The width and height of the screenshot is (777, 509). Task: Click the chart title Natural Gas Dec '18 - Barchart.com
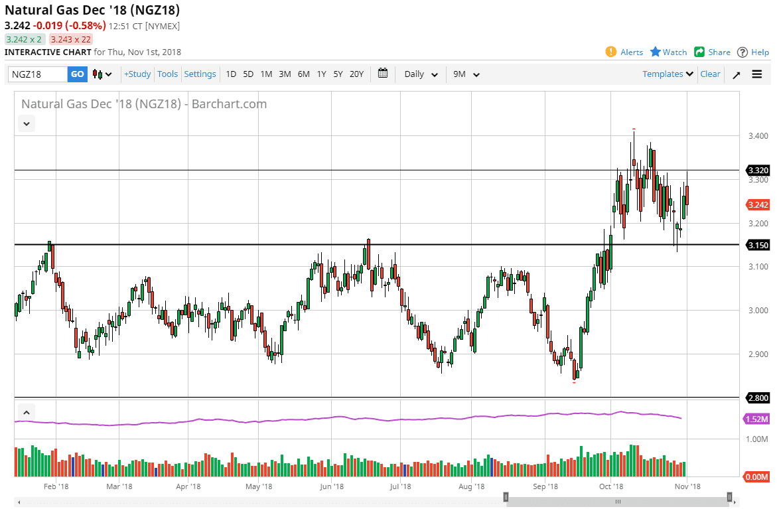coord(144,104)
